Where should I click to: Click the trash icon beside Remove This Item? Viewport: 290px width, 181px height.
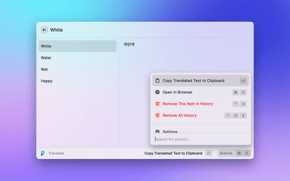click(157, 104)
